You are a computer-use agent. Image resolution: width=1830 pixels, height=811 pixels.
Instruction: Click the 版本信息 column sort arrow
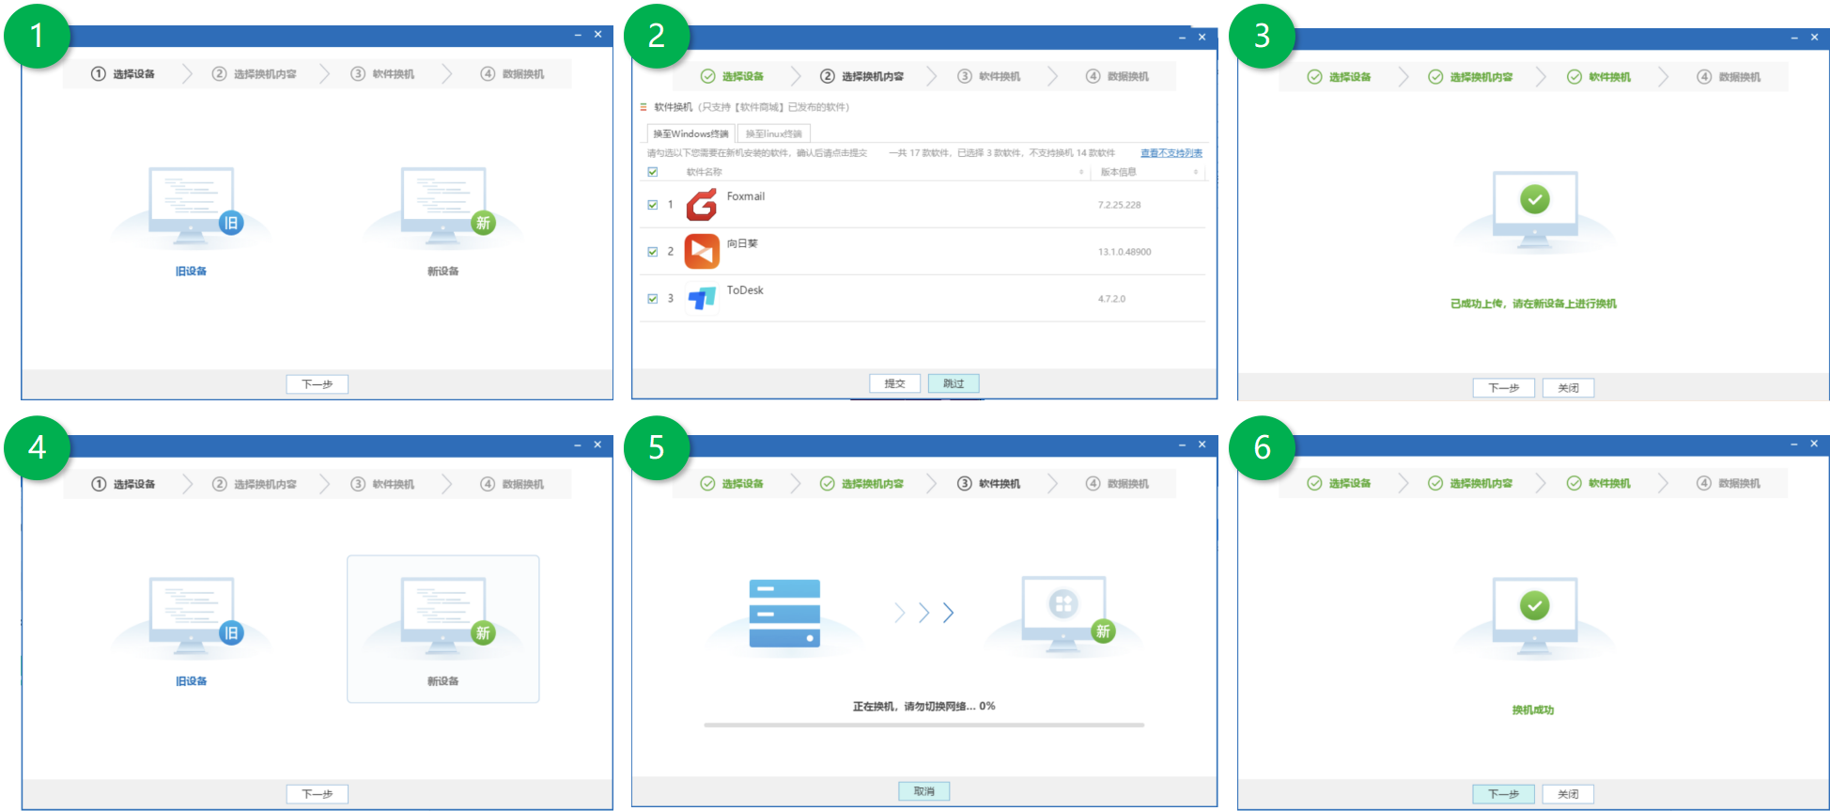(1195, 172)
